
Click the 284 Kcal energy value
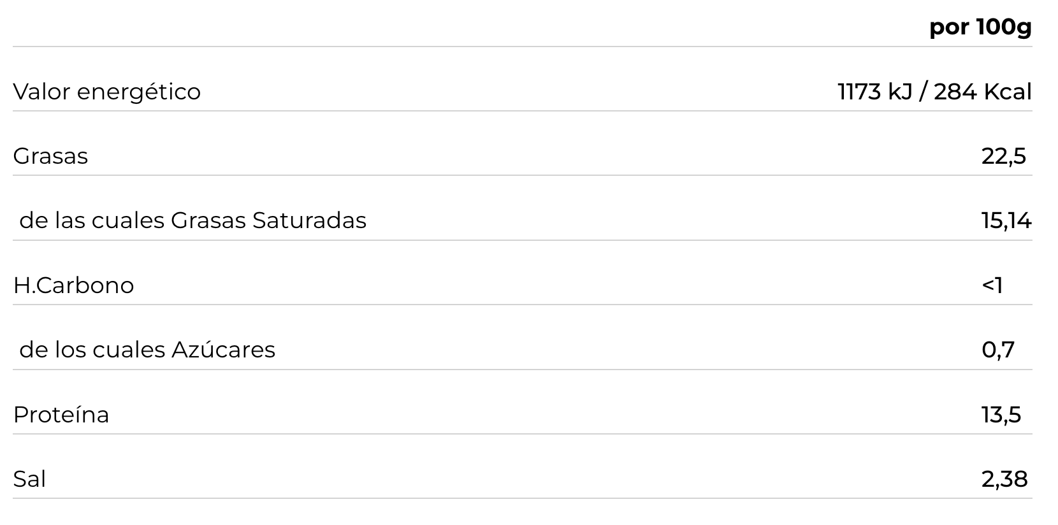982,92
